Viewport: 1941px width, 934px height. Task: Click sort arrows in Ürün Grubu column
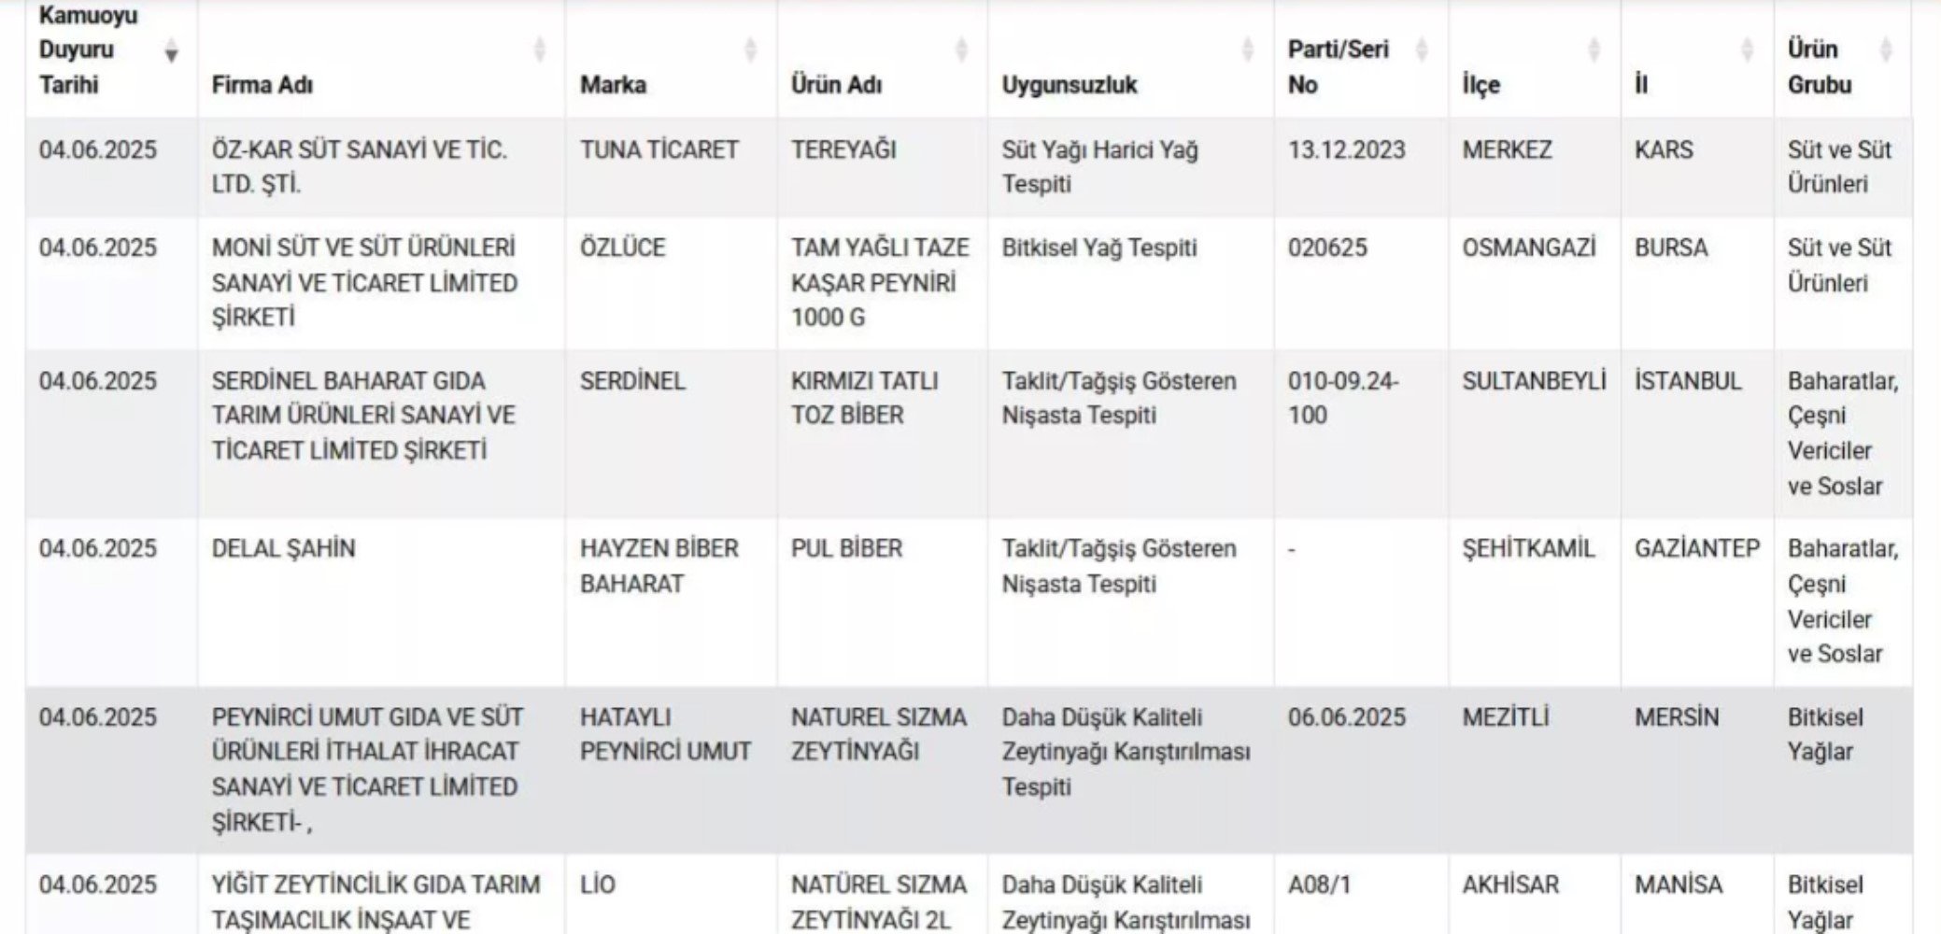pyautogui.click(x=1886, y=50)
